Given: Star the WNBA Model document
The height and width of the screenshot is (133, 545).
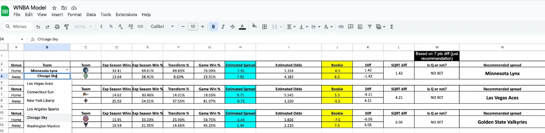Looking at the screenshot, I should pyautogui.click(x=54, y=8).
